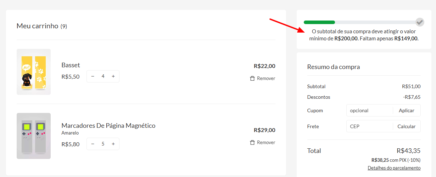
Task: Click trash icon for Basset item
Action: point(252,78)
